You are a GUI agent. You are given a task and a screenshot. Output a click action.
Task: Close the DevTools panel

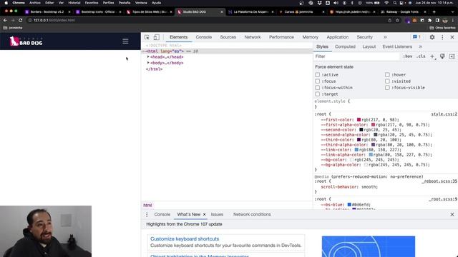point(452,37)
